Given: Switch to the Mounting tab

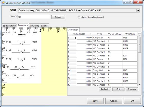Looking at the screenshot, I should coord(34,25).
